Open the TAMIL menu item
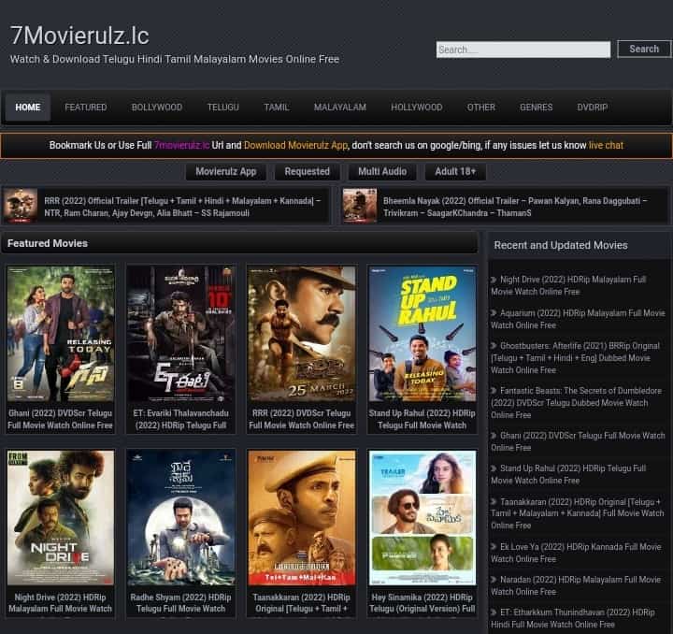 [277, 108]
